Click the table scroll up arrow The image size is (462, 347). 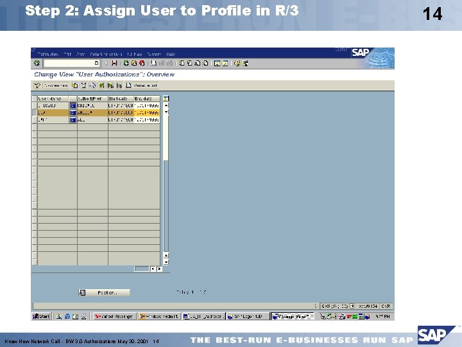[166, 105]
